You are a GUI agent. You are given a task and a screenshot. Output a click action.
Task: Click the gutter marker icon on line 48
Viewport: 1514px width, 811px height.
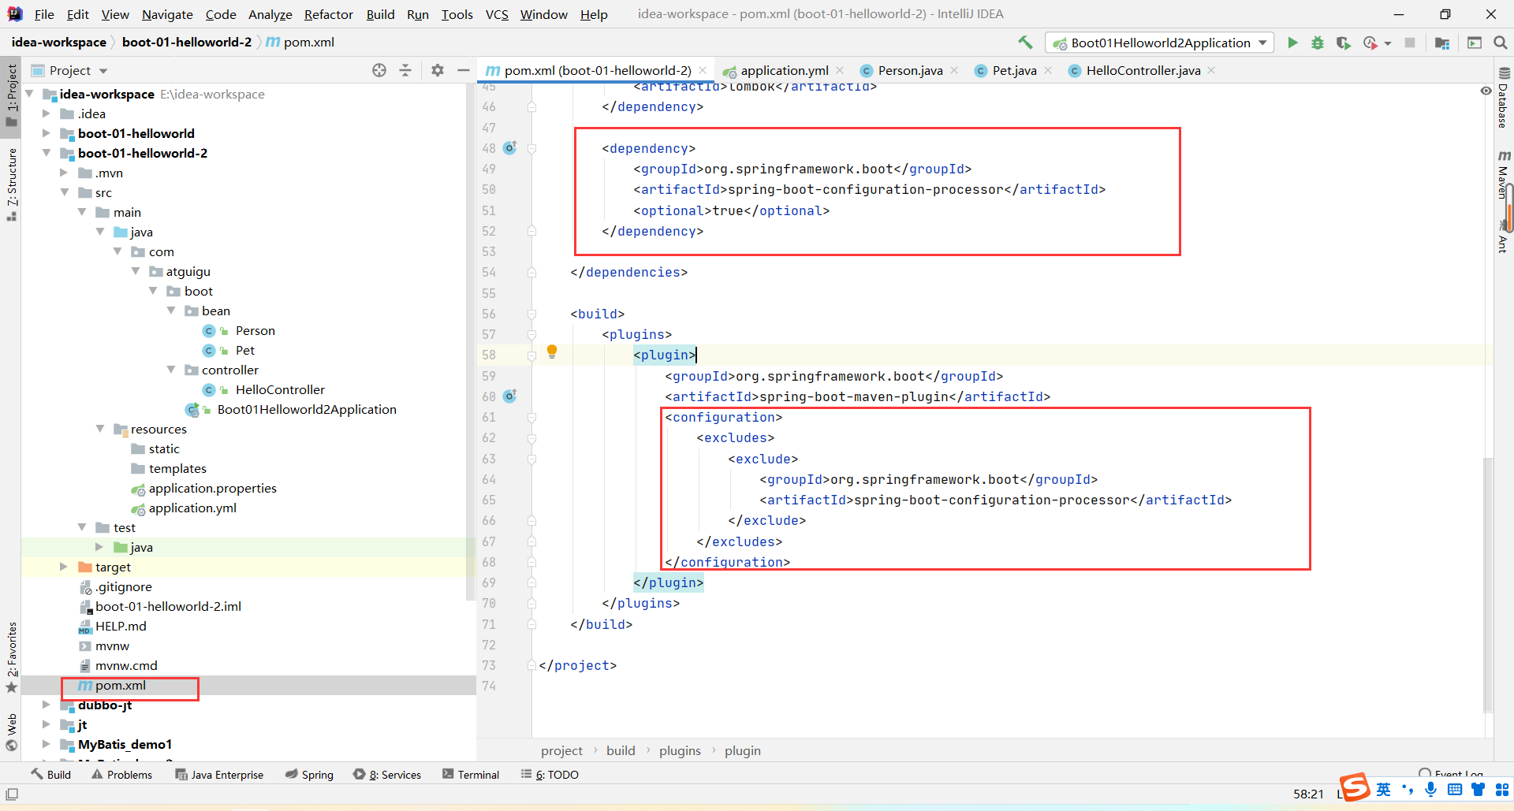(x=510, y=148)
